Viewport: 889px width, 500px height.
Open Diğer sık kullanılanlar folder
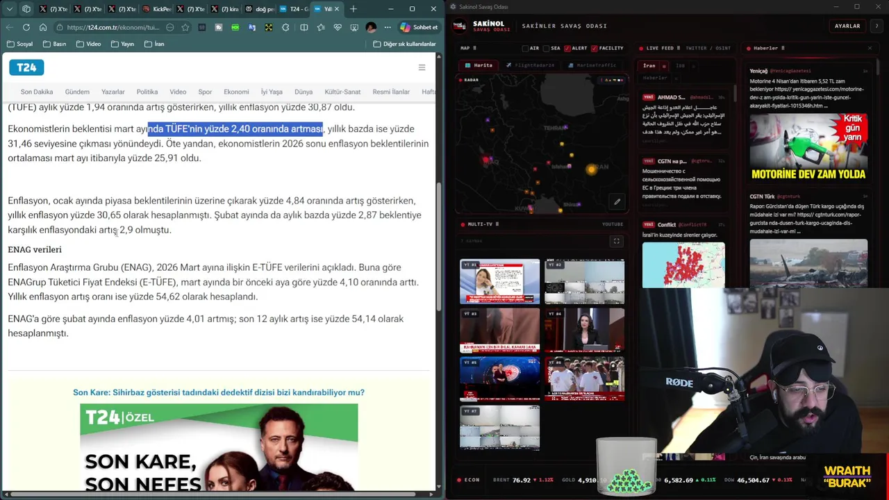click(404, 44)
